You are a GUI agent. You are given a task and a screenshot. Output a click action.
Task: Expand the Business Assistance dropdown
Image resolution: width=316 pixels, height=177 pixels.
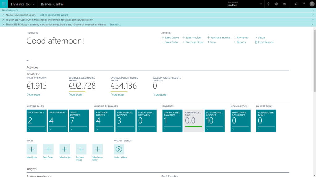pyautogui.click(x=39, y=176)
